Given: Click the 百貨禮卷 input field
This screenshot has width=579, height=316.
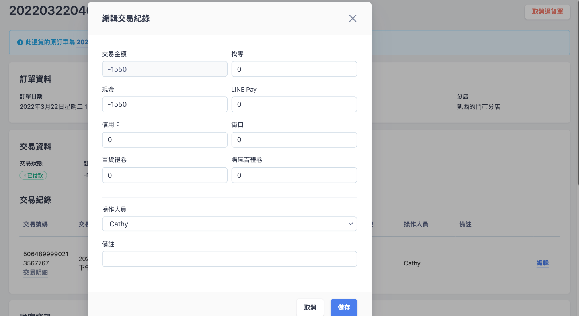Looking at the screenshot, I should [164, 175].
